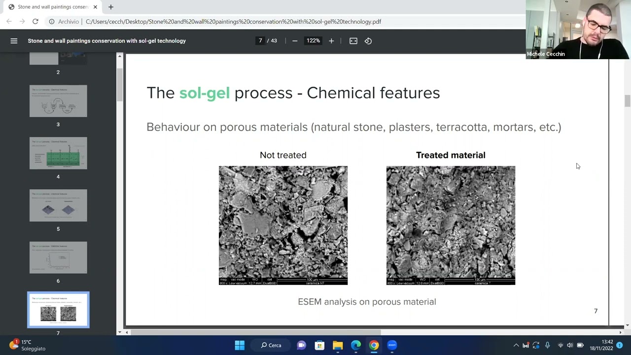Open the volume tray icon

570,345
